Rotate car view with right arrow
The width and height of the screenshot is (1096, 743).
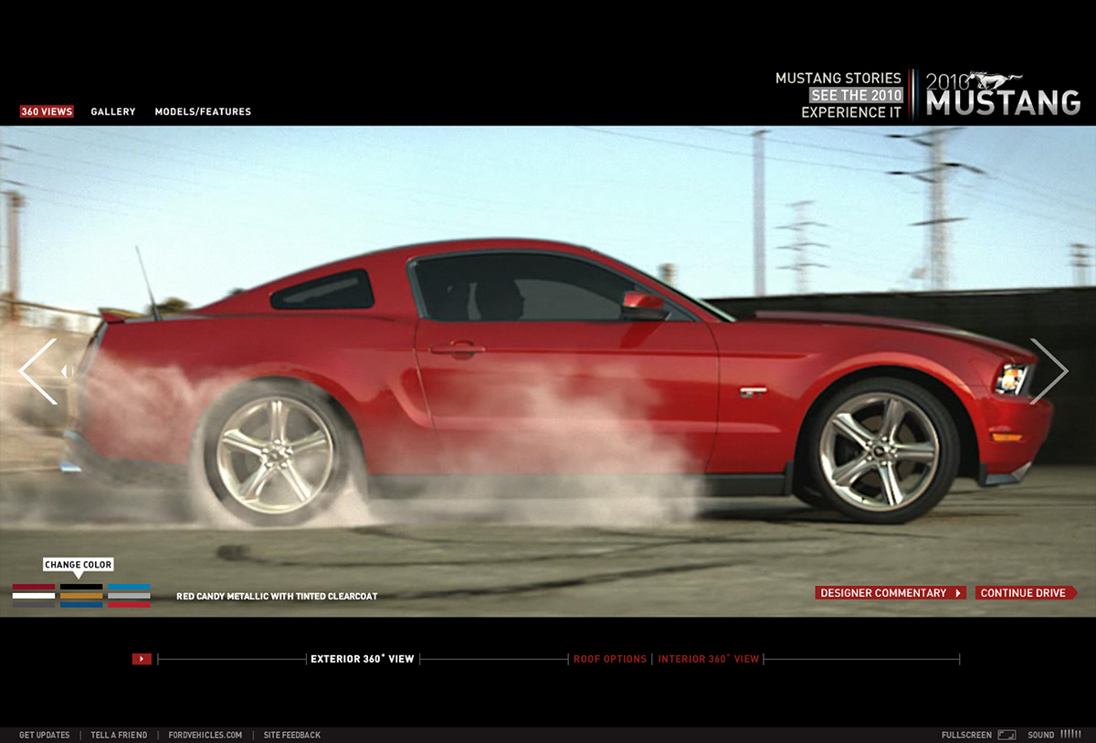click(x=1049, y=371)
